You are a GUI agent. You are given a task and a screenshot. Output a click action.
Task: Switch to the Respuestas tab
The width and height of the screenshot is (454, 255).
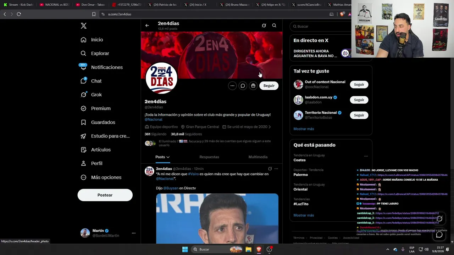pyautogui.click(x=209, y=157)
